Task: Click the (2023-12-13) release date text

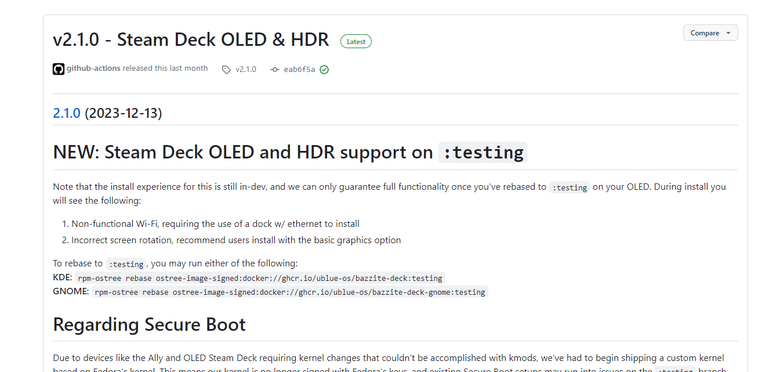Action: click(x=123, y=113)
